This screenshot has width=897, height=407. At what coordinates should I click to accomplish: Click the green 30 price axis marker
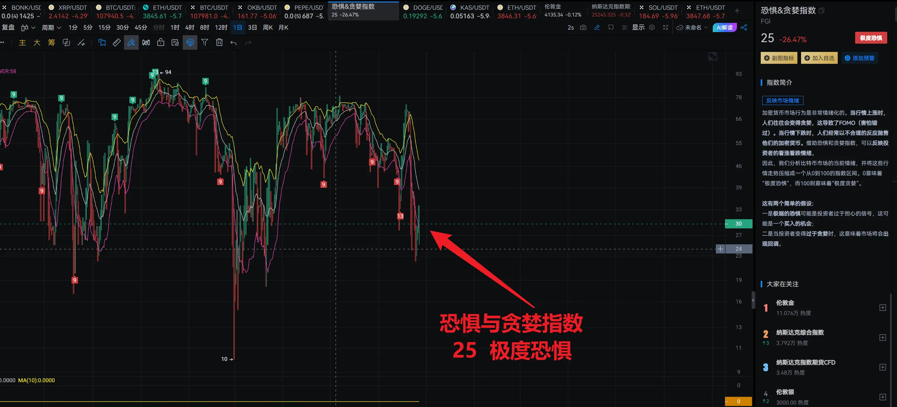(x=738, y=224)
